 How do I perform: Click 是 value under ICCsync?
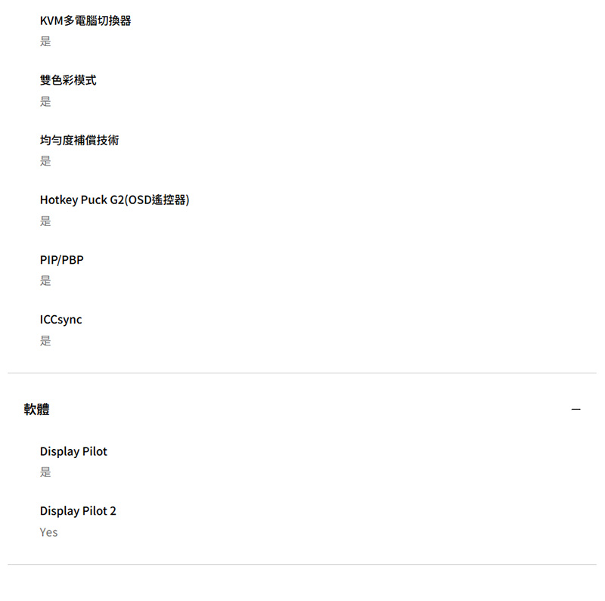45,341
